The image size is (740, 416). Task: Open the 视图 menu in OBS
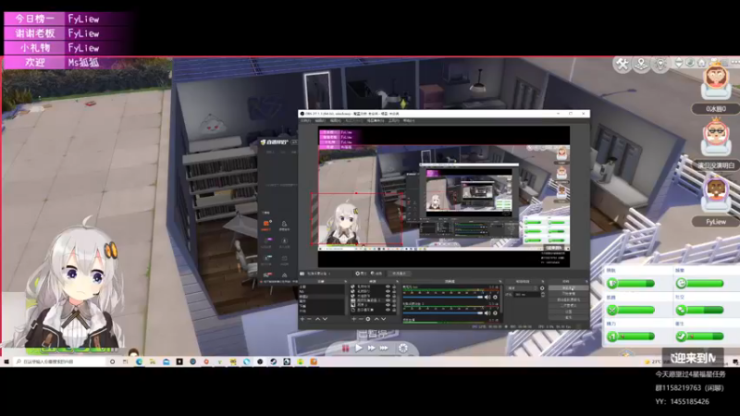coord(336,121)
